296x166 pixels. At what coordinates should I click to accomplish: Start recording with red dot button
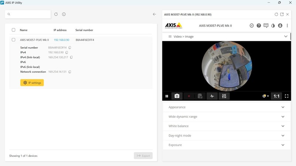[x=189, y=96]
